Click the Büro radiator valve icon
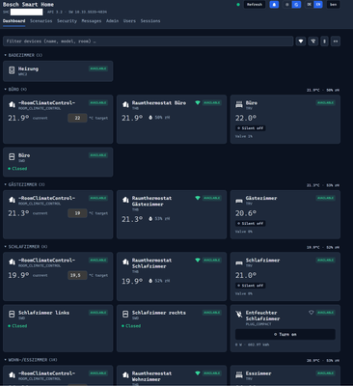This screenshot has height=386, width=353. point(239,104)
